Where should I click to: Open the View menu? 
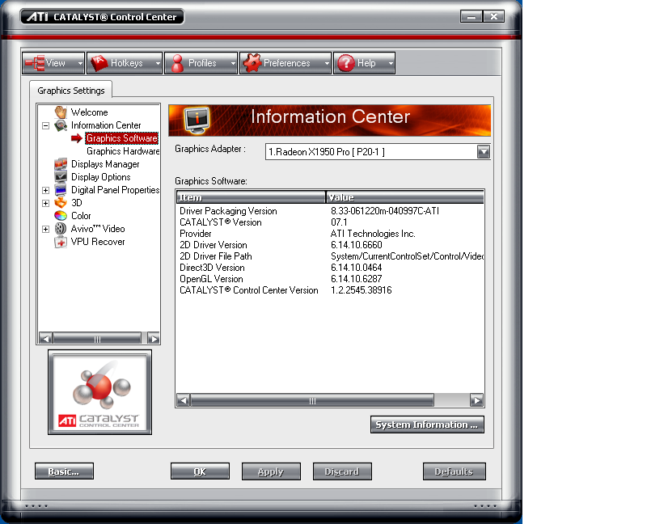click(x=53, y=63)
